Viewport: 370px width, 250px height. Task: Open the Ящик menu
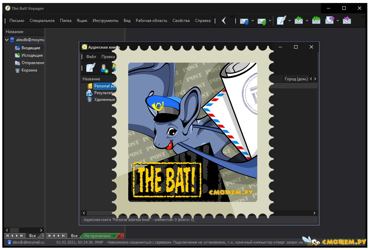[x=82, y=21]
